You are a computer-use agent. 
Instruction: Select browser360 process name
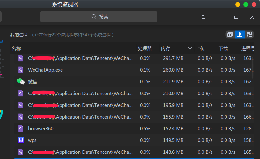[41, 129]
